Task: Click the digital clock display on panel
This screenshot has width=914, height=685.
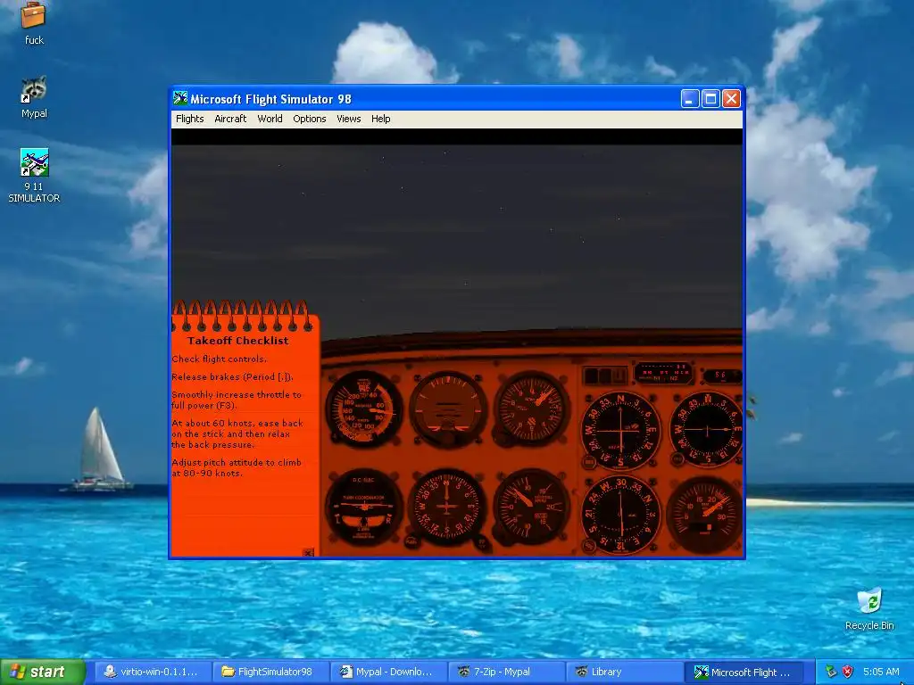Action: (721, 376)
